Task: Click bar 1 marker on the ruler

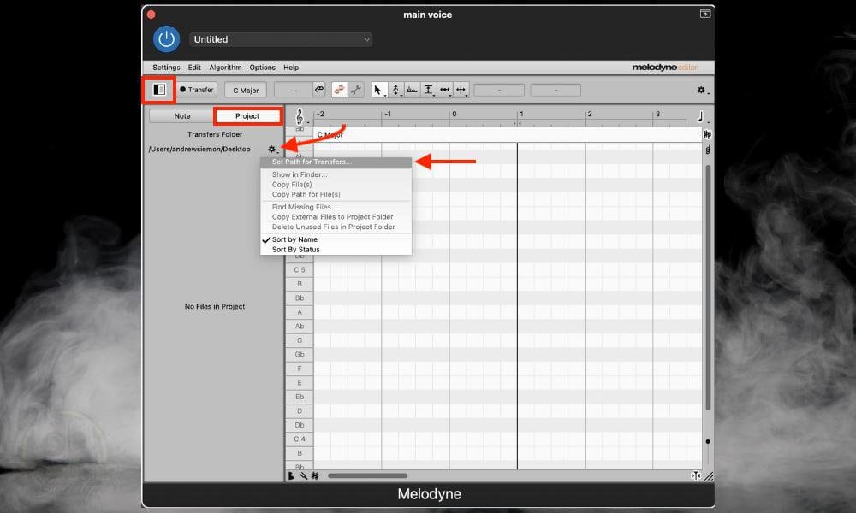Action: [x=521, y=114]
